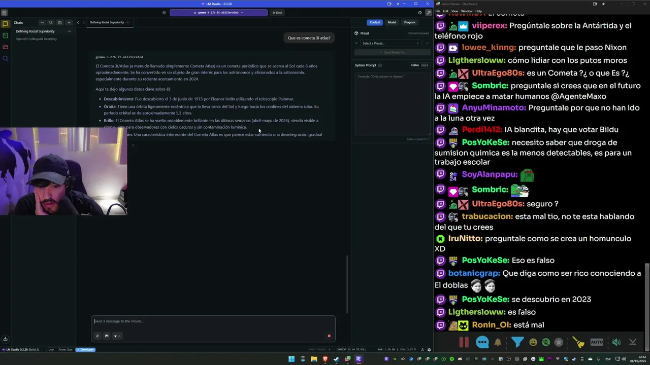This screenshot has height=365, width=650.
Task: Open the gemma-3-27b-it-abliterated model selector
Action: coord(218,13)
